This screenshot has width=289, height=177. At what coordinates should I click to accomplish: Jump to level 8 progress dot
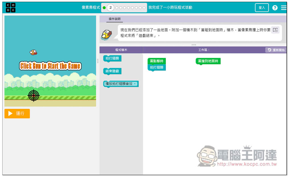pyautogui.click(x=136, y=8)
